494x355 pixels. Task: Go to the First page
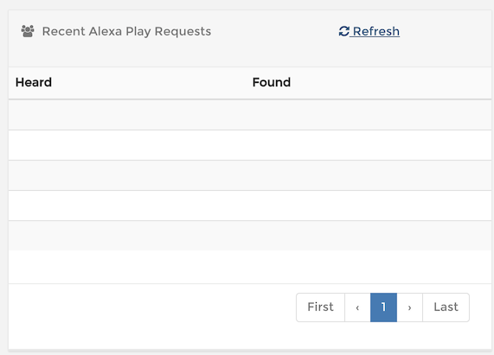point(320,307)
